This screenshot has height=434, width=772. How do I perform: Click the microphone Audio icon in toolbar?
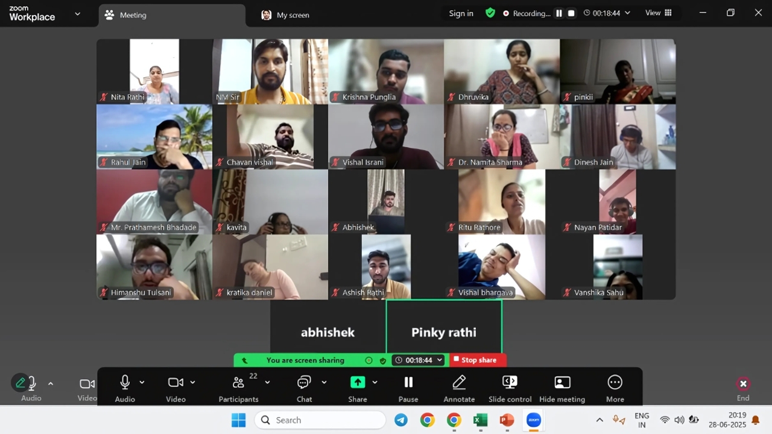point(125,382)
